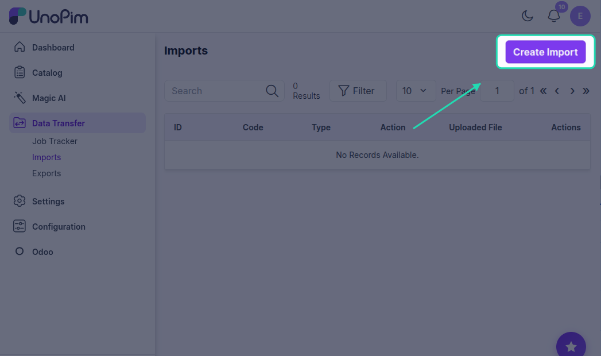Click the Imports page heading
The width and height of the screenshot is (601, 356).
(186, 51)
